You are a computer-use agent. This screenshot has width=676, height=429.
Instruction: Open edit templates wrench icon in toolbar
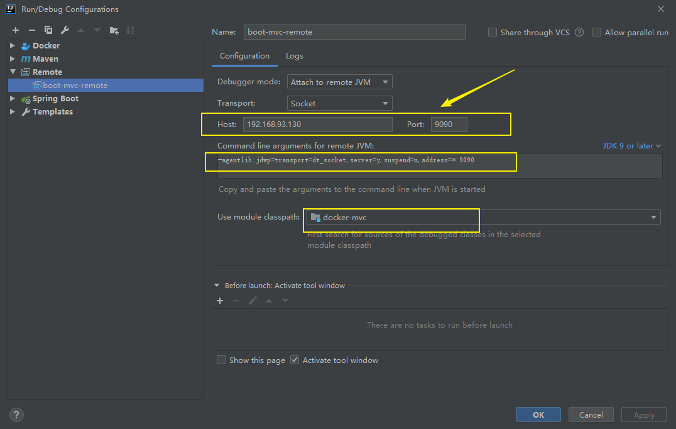(x=65, y=30)
